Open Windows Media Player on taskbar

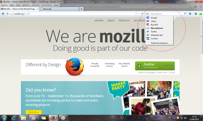coord(33,118)
